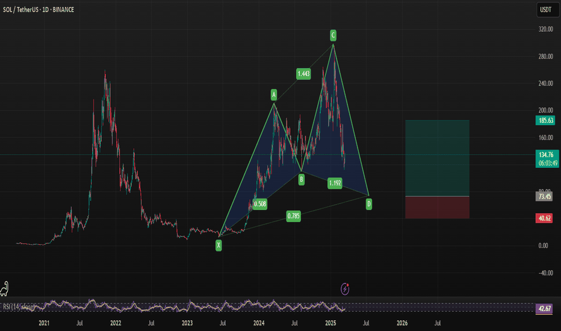
Task: Click the 0.785 ratio label
Action: [293, 216]
